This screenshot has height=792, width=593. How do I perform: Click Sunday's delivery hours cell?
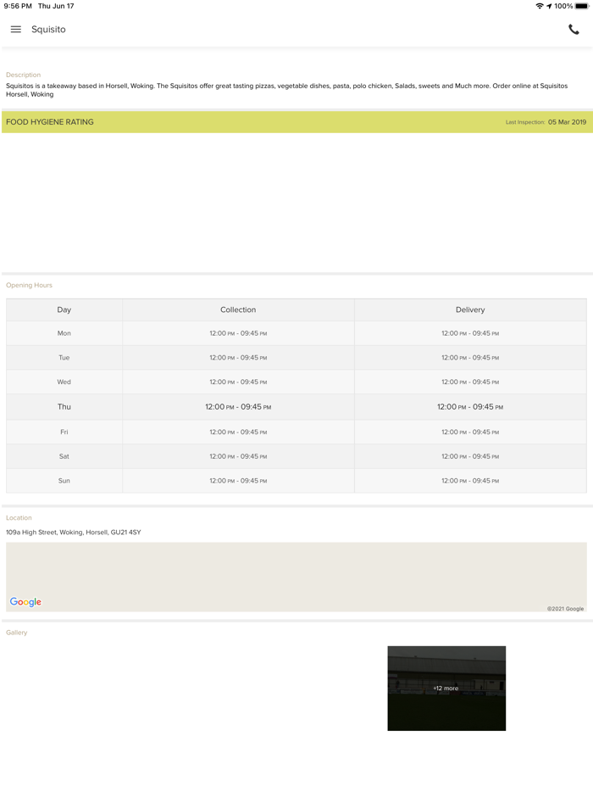click(470, 480)
